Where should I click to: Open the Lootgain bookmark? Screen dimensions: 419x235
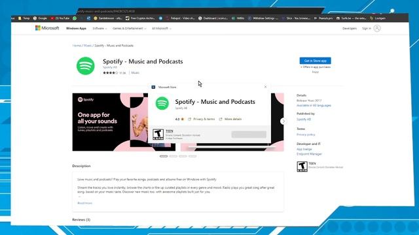point(378,18)
